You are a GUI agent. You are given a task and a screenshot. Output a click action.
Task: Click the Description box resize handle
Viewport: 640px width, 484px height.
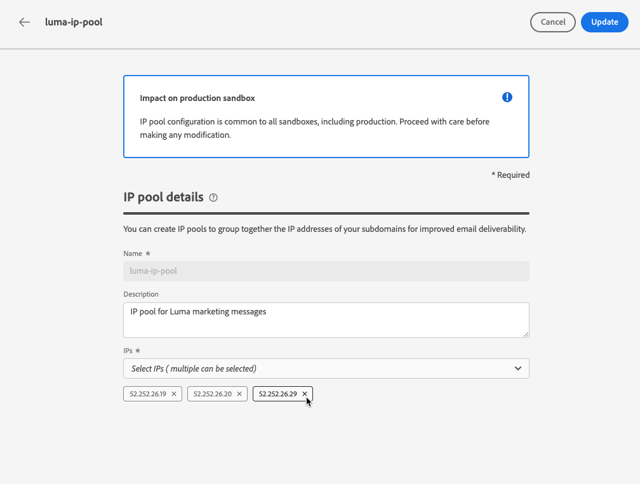point(526,334)
